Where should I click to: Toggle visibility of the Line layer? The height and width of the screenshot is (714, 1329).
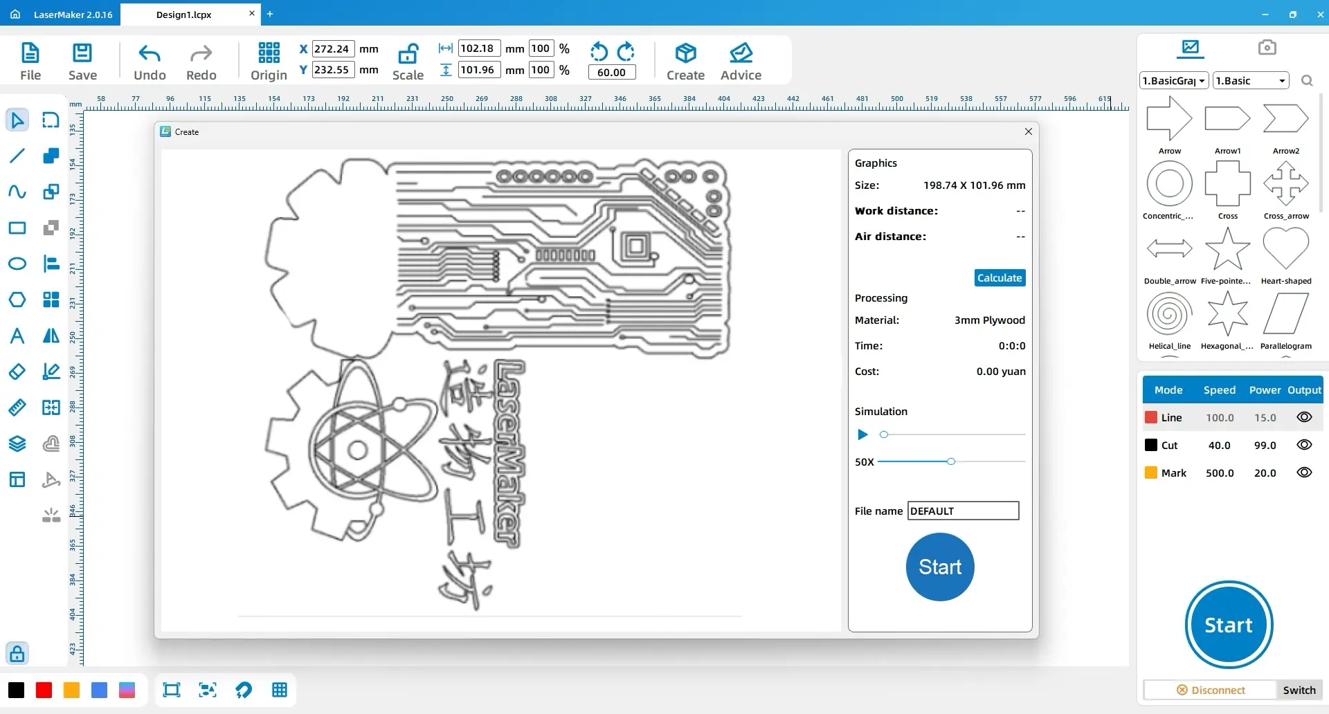[x=1304, y=417]
